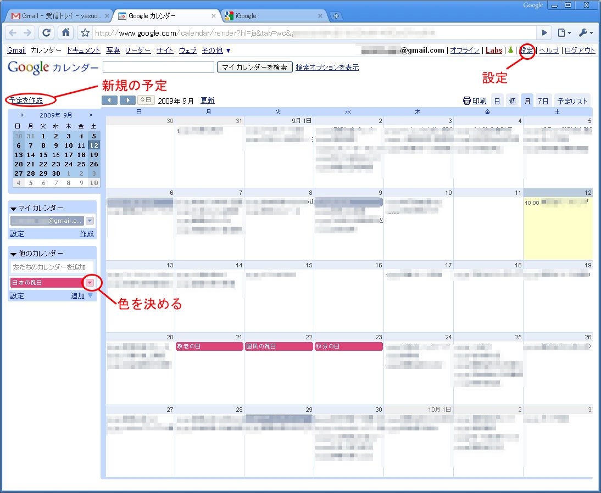Toggle the gmail.com personal calendar

tap(46, 221)
